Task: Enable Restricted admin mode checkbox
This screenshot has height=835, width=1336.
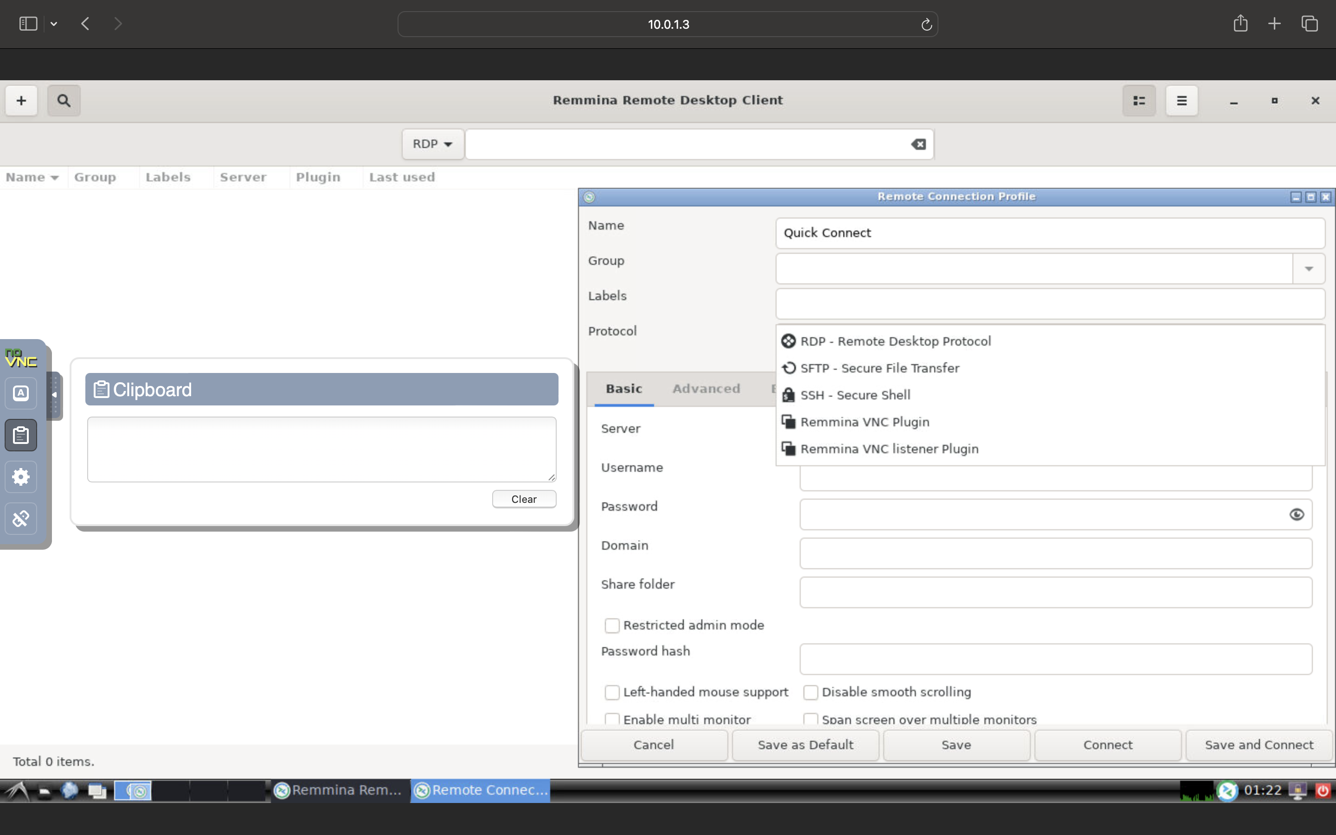Action: tap(612, 625)
